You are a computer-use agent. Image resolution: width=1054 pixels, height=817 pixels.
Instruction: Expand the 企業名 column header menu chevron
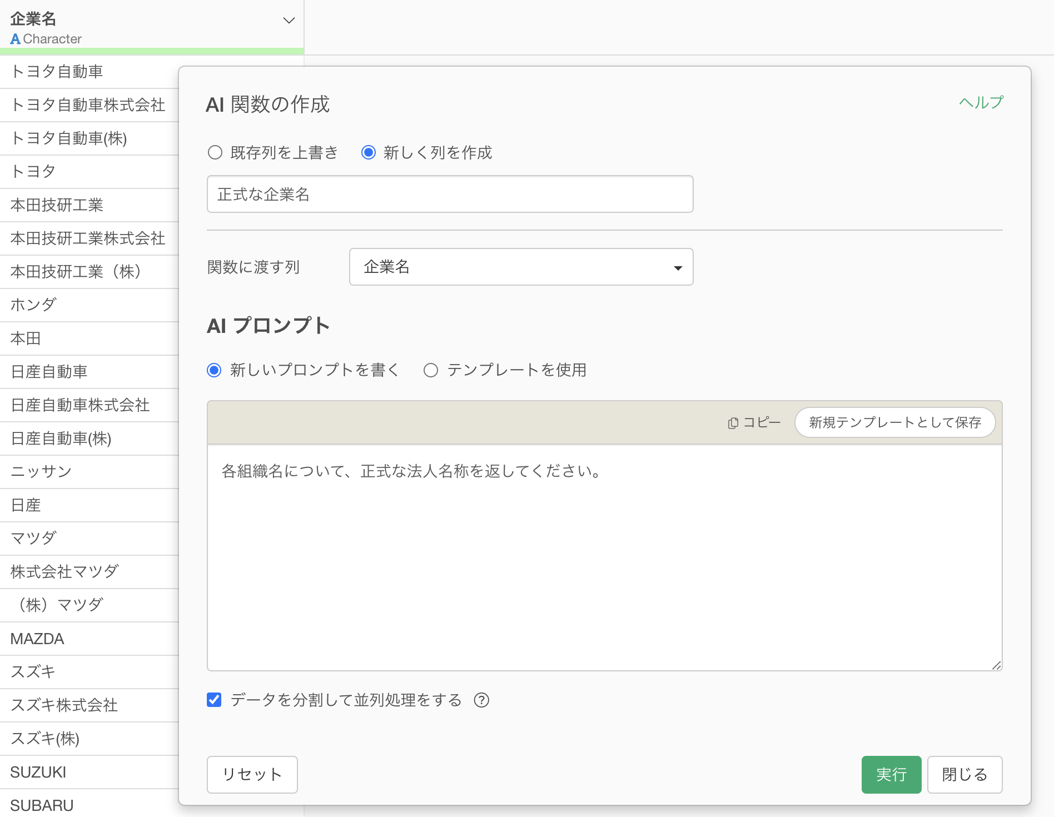[x=289, y=21]
